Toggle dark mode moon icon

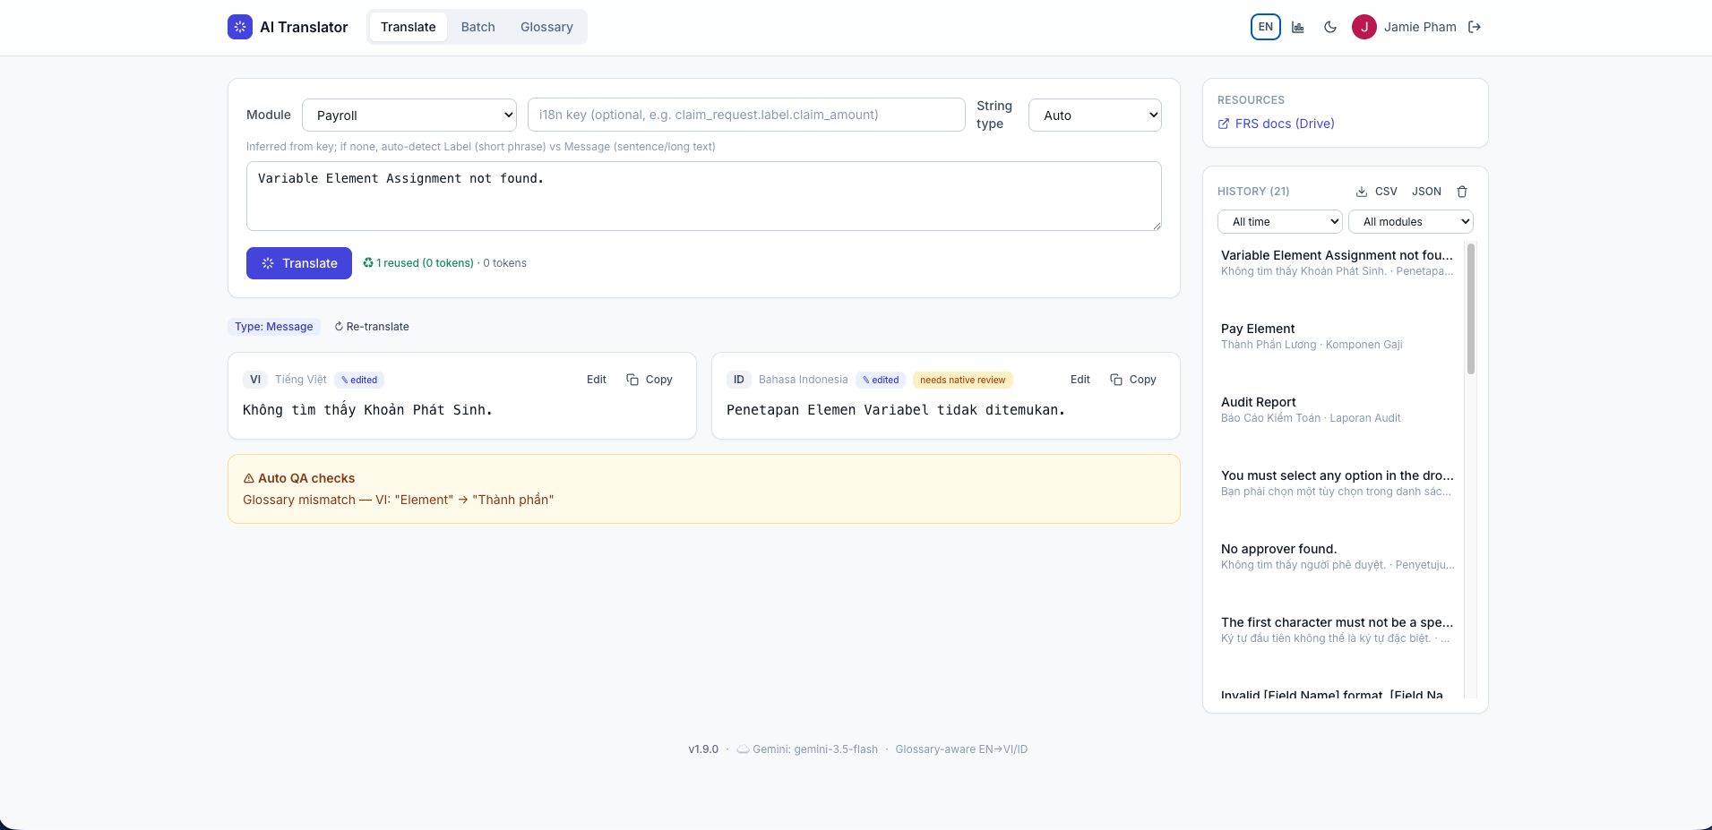(x=1330, y=27)
